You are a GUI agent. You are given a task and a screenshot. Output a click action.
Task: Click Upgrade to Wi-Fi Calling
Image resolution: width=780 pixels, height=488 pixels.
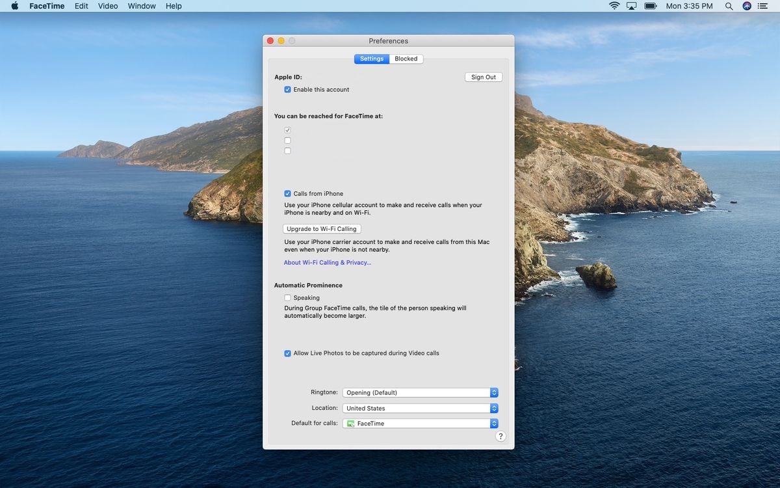[x=322, y=229]
